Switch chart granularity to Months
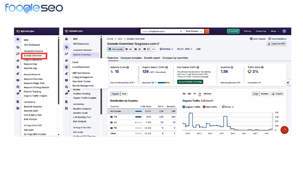303x170 pixels. tap(265, 94)
